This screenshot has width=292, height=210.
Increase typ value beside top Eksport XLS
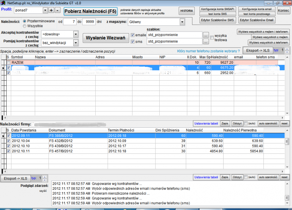(287, 49)
